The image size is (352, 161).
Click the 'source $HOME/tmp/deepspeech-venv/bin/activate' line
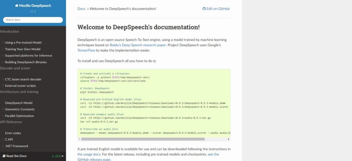pos(113,81)
